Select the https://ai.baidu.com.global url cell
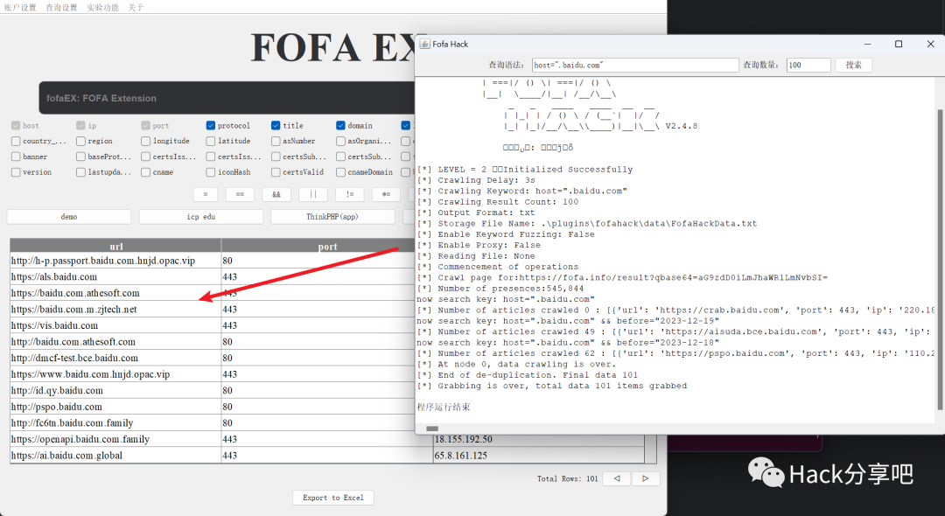Viewport: 945px width, 516px height. coord(115,456)
